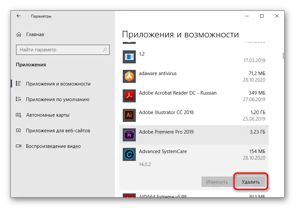Click the Adobe Illustrator Ai icon
295x208 pixels.
129,115
